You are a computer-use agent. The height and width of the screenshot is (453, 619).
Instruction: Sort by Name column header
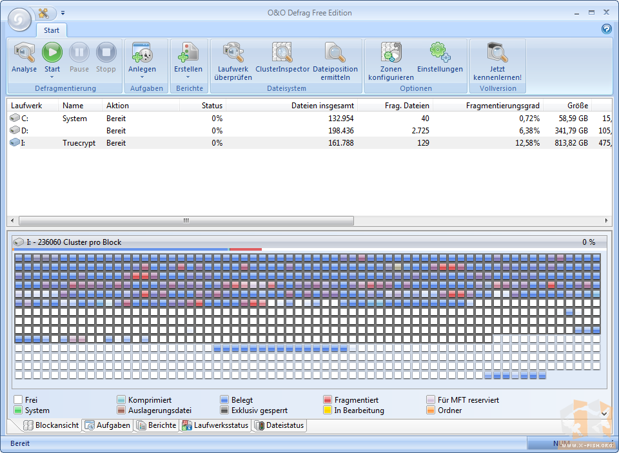point(80,106)
